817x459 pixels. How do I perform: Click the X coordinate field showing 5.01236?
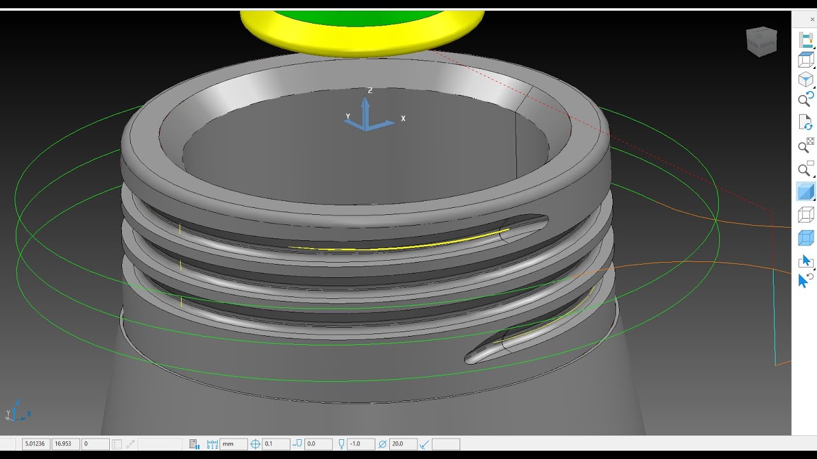(36, 444)
